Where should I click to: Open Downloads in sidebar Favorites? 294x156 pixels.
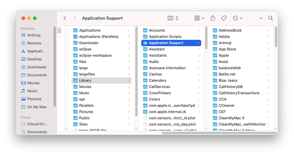(x=34, y=67)
